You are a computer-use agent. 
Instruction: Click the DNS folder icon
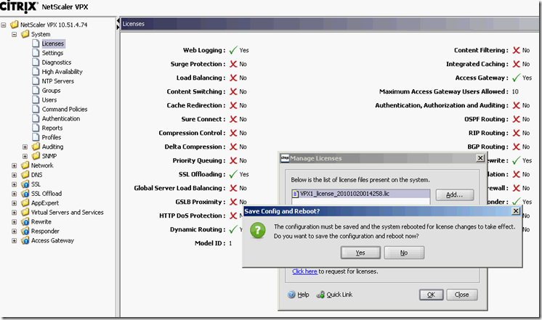(25, 174)
